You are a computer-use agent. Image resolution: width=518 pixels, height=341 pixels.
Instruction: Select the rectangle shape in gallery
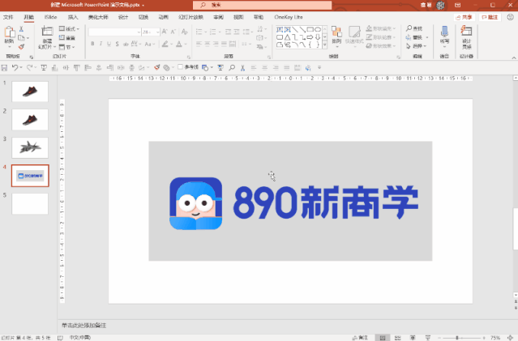pos(310,29)
